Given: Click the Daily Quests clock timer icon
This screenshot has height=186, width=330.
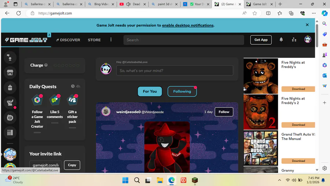Looking at the screenshot, I should (x=73, y=86).
